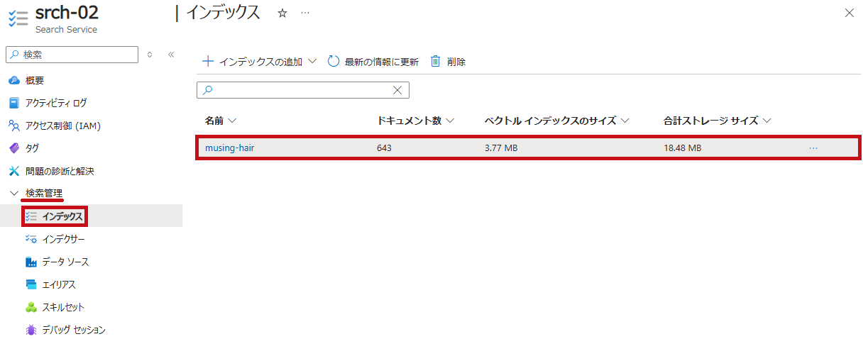Click インデックスの追加 button

coord(259,62)
